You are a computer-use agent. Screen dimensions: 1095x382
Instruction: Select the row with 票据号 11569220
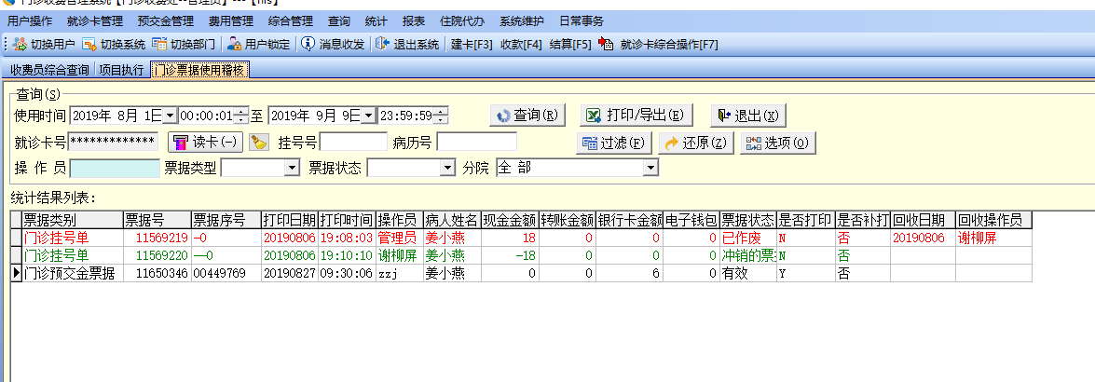(523, 255)
